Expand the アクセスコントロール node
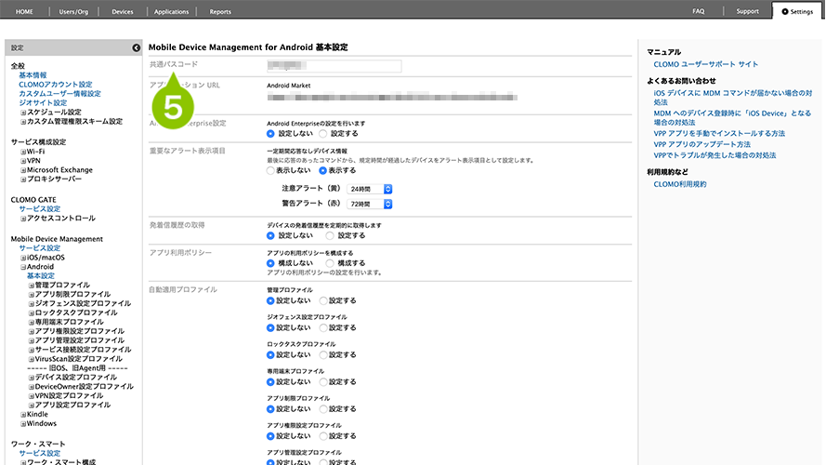This screenshot has width=826, height=465. (23, 219)
